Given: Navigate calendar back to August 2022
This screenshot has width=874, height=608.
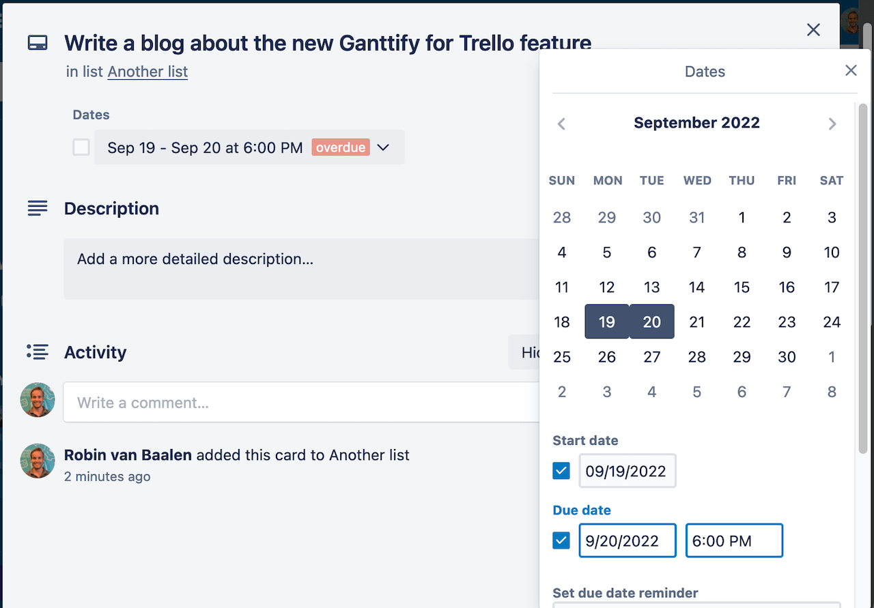Looking at the screenshot, I should 561,124.
